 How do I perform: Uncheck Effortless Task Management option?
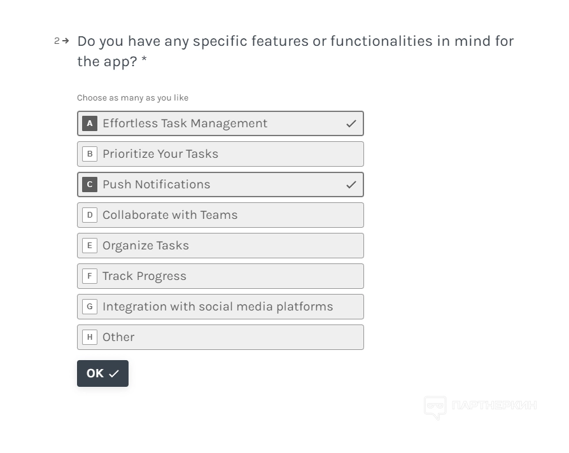(x=220, y=123)
